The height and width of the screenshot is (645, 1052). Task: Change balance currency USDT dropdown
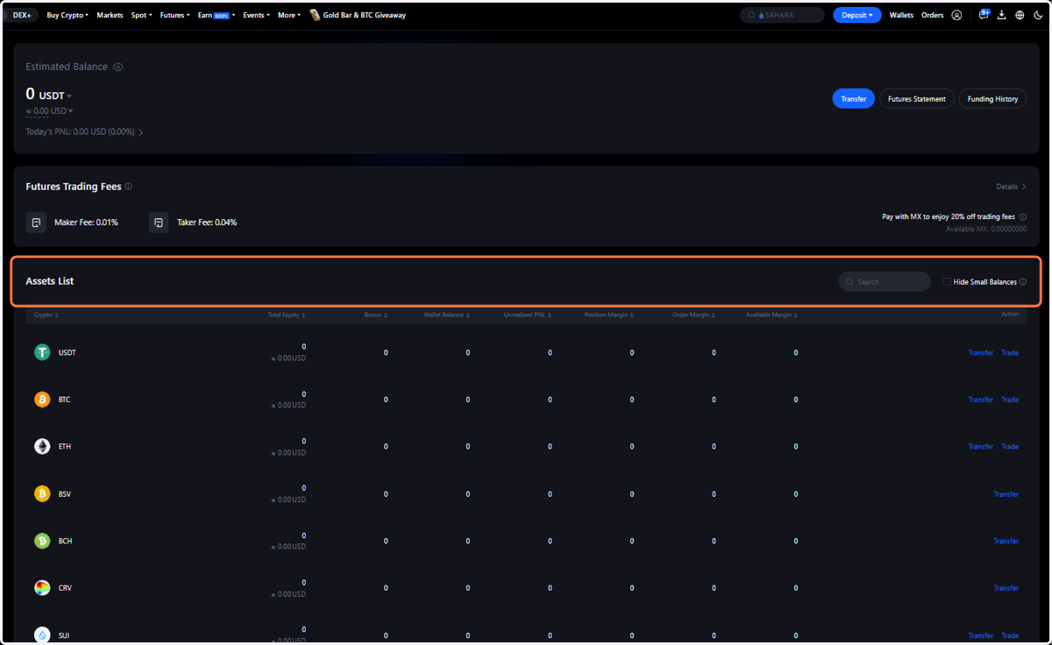click(55, 96)
